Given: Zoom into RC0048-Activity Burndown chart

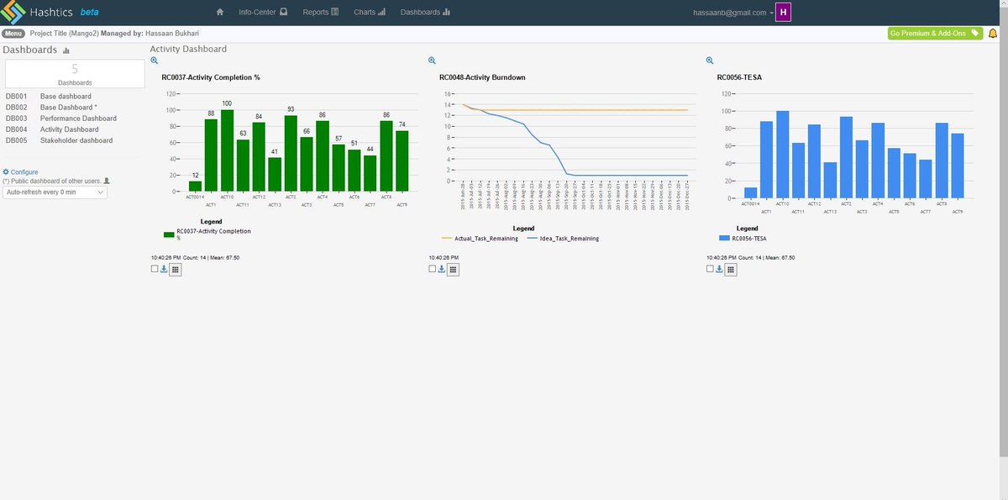Looking at the screenshot, I should (x=432, y=61).
